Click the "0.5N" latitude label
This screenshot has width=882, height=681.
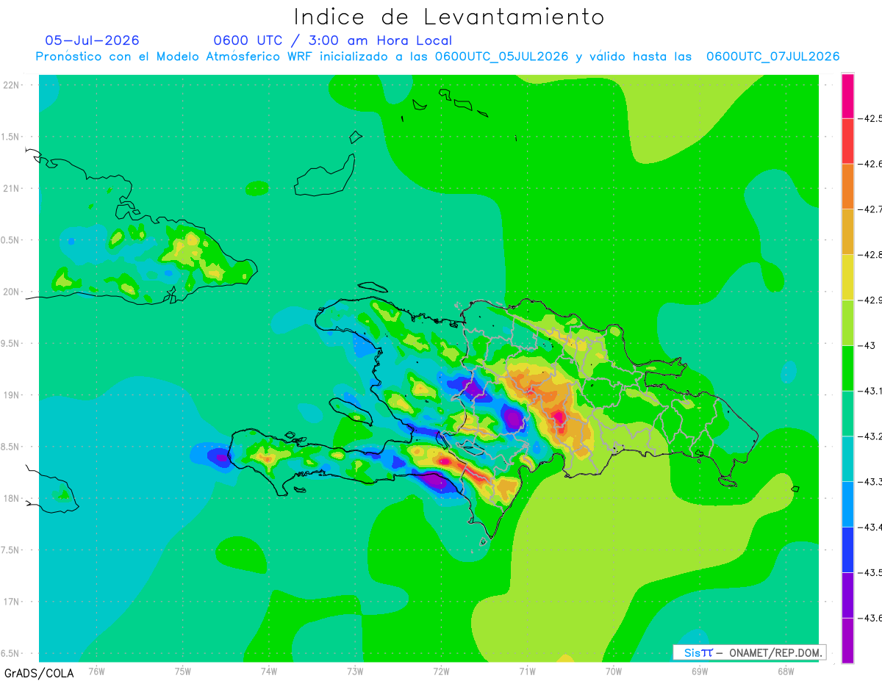point(11,240)
